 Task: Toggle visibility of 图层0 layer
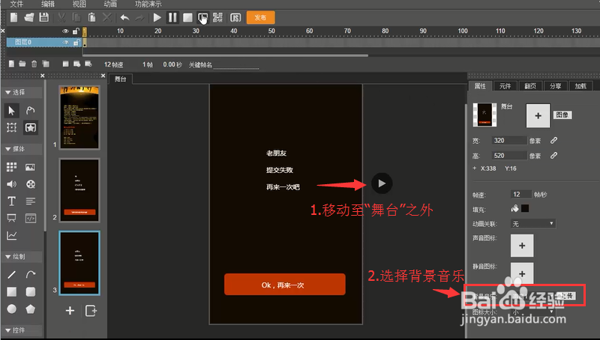pyautogui.click(x=65, y=42)
